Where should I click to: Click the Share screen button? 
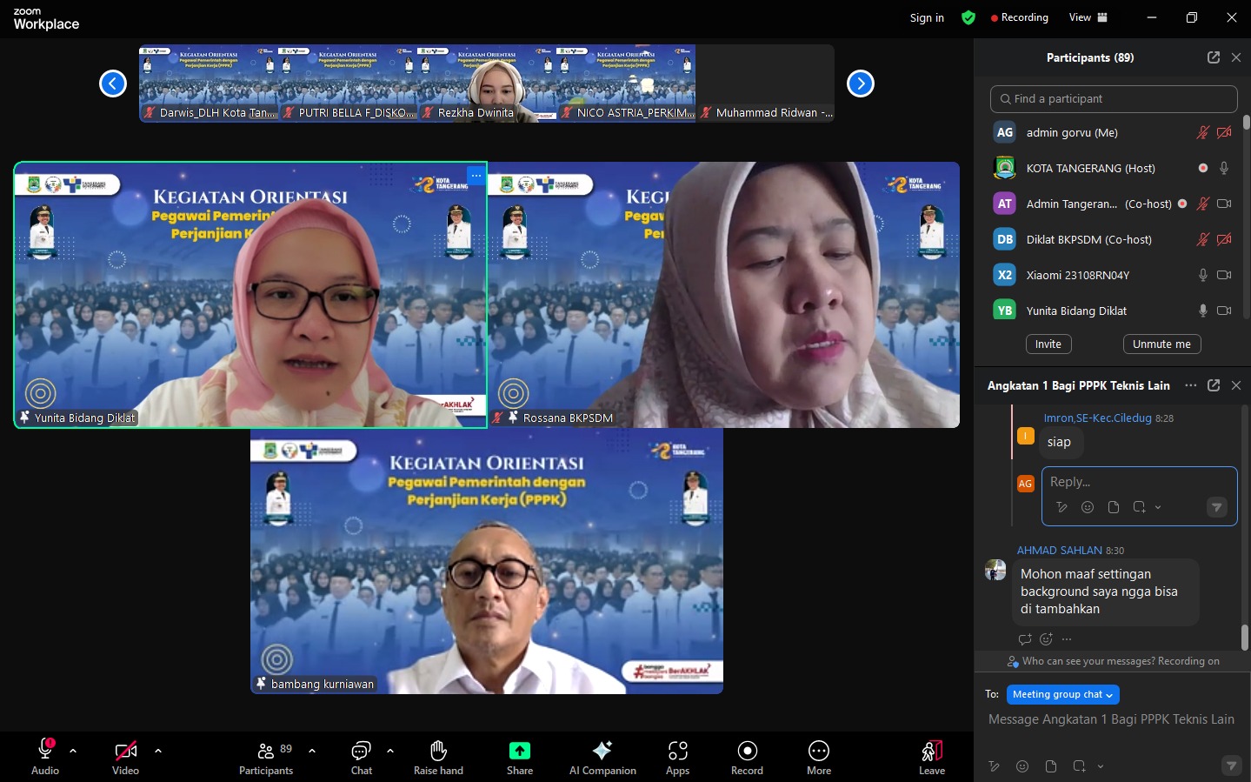[520, 757]
